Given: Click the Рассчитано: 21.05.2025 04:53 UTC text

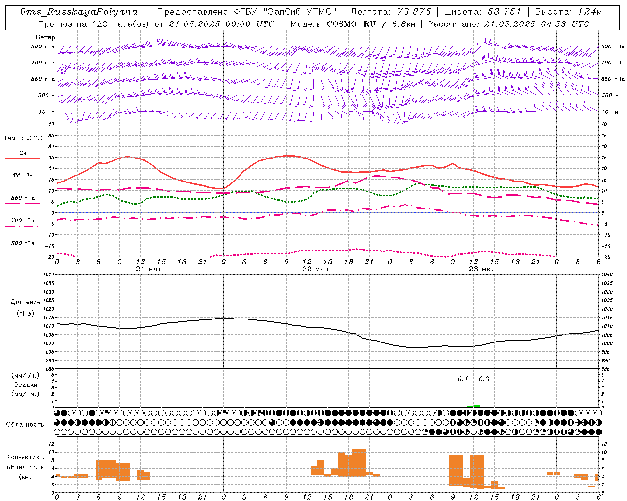Looking at the screenshot, I should coord(508,24).
